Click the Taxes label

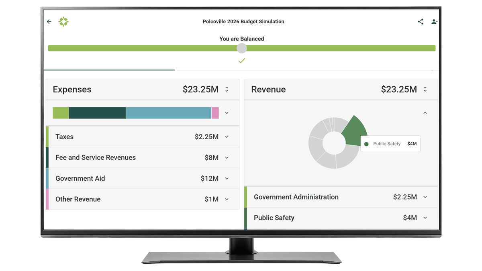click(x=64, y=137)
